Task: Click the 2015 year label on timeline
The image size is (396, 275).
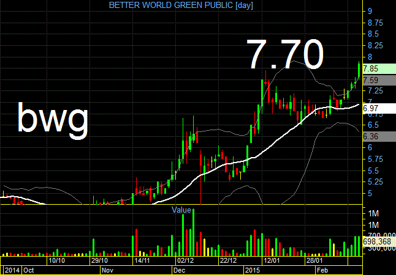Action: (252, 270)
